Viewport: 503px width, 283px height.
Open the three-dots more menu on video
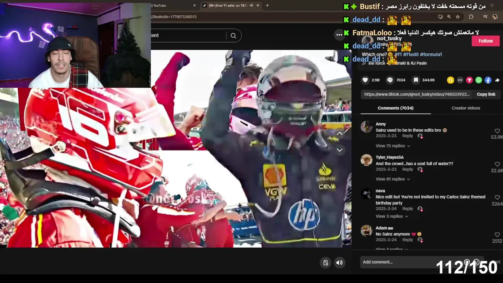click(x=339, y=35)
